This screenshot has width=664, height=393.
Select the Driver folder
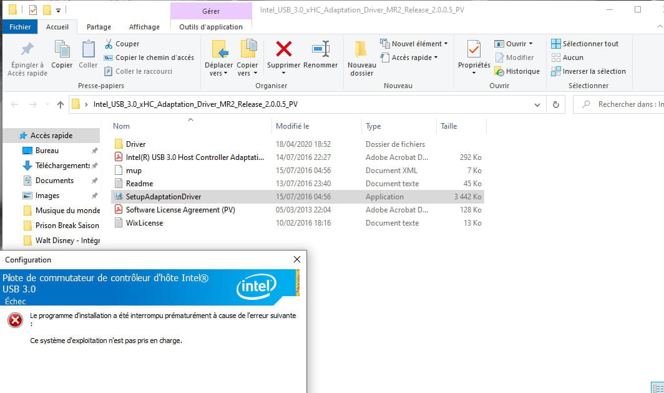[x=135, y=144]
